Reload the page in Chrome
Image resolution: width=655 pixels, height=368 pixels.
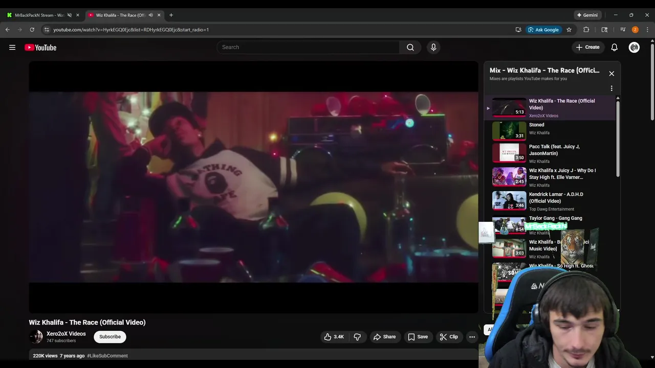click(32, 30)
